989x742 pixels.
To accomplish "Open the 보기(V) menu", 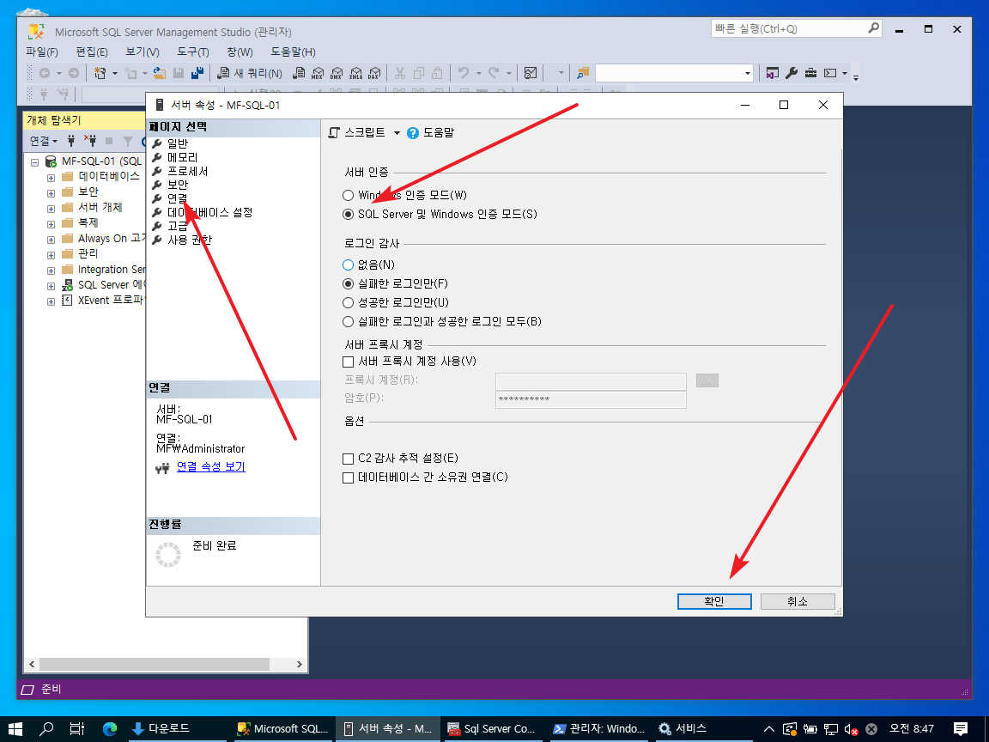I will point(142,52).
